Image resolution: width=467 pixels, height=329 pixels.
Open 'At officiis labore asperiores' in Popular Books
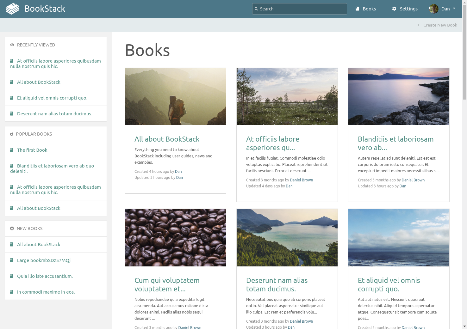(56, 190)
